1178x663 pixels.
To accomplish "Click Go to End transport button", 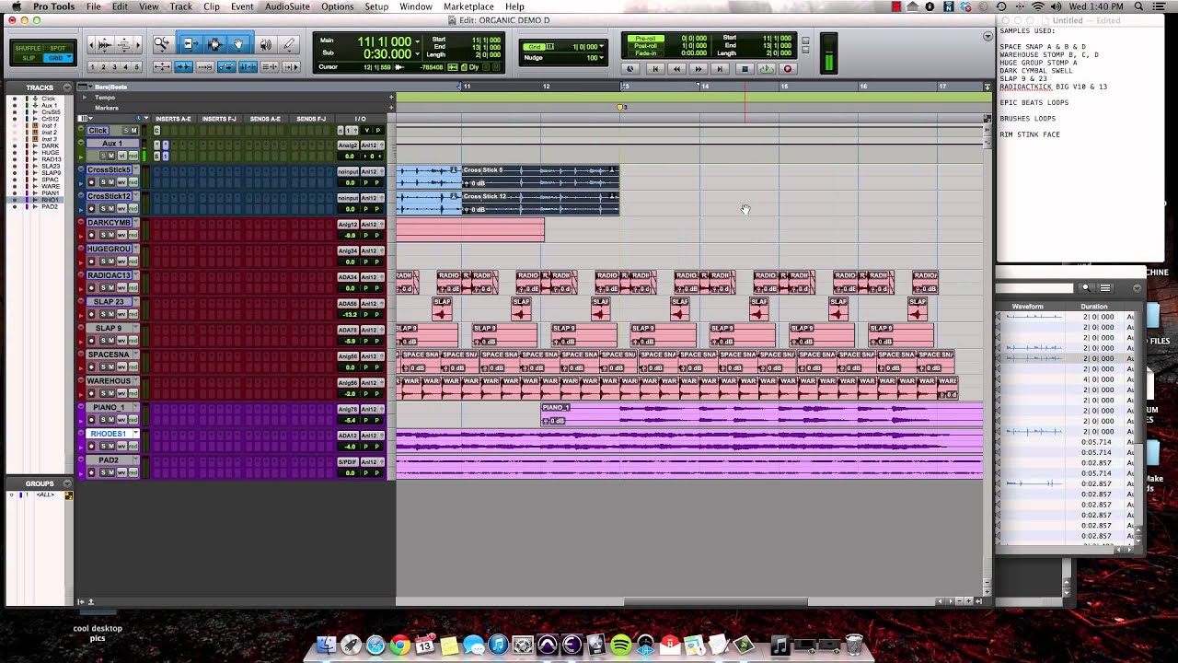I will (x=721, y=69).
